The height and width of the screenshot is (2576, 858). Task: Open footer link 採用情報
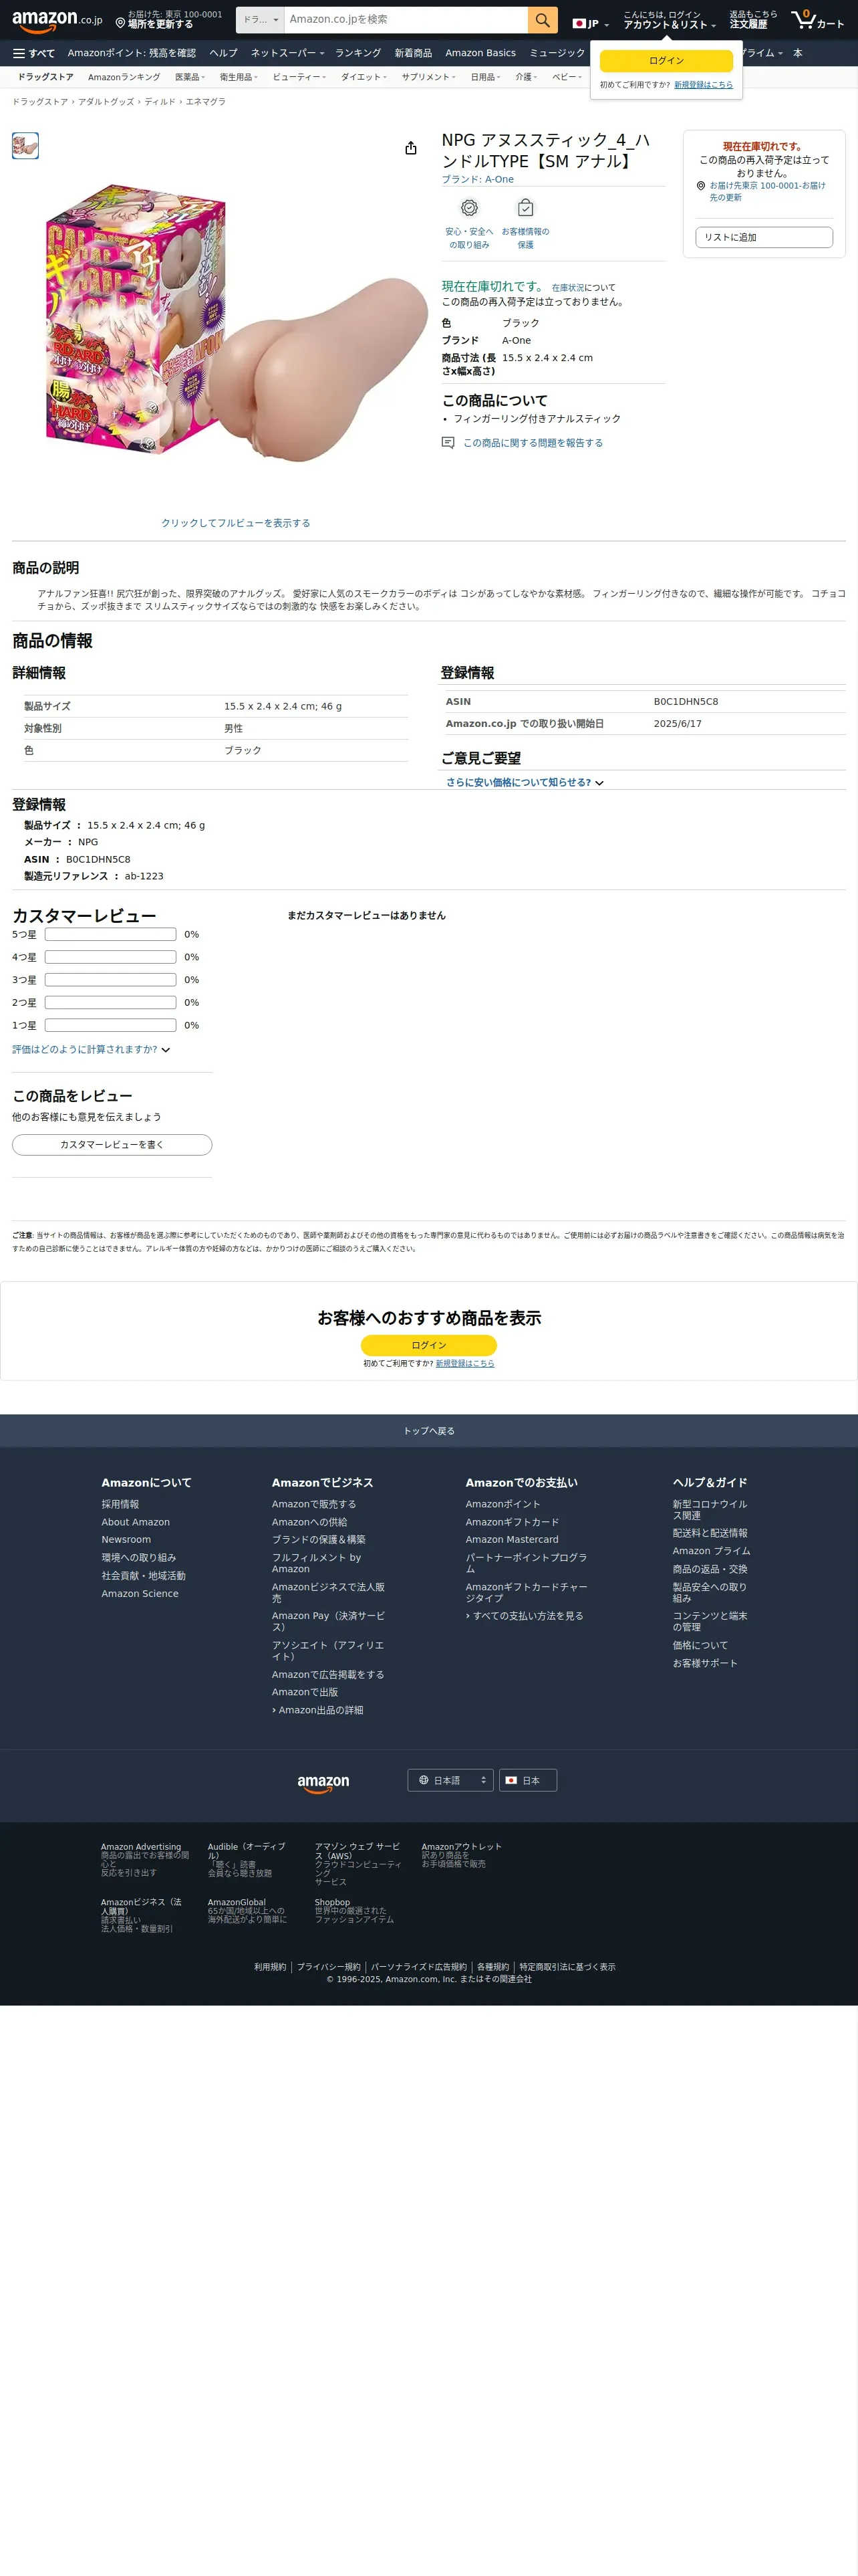[120, 1505]
